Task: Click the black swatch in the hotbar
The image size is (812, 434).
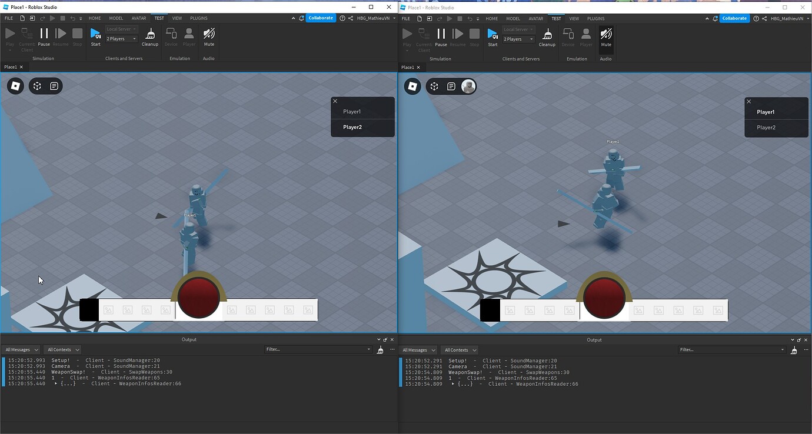Action: tap(88, 309)
